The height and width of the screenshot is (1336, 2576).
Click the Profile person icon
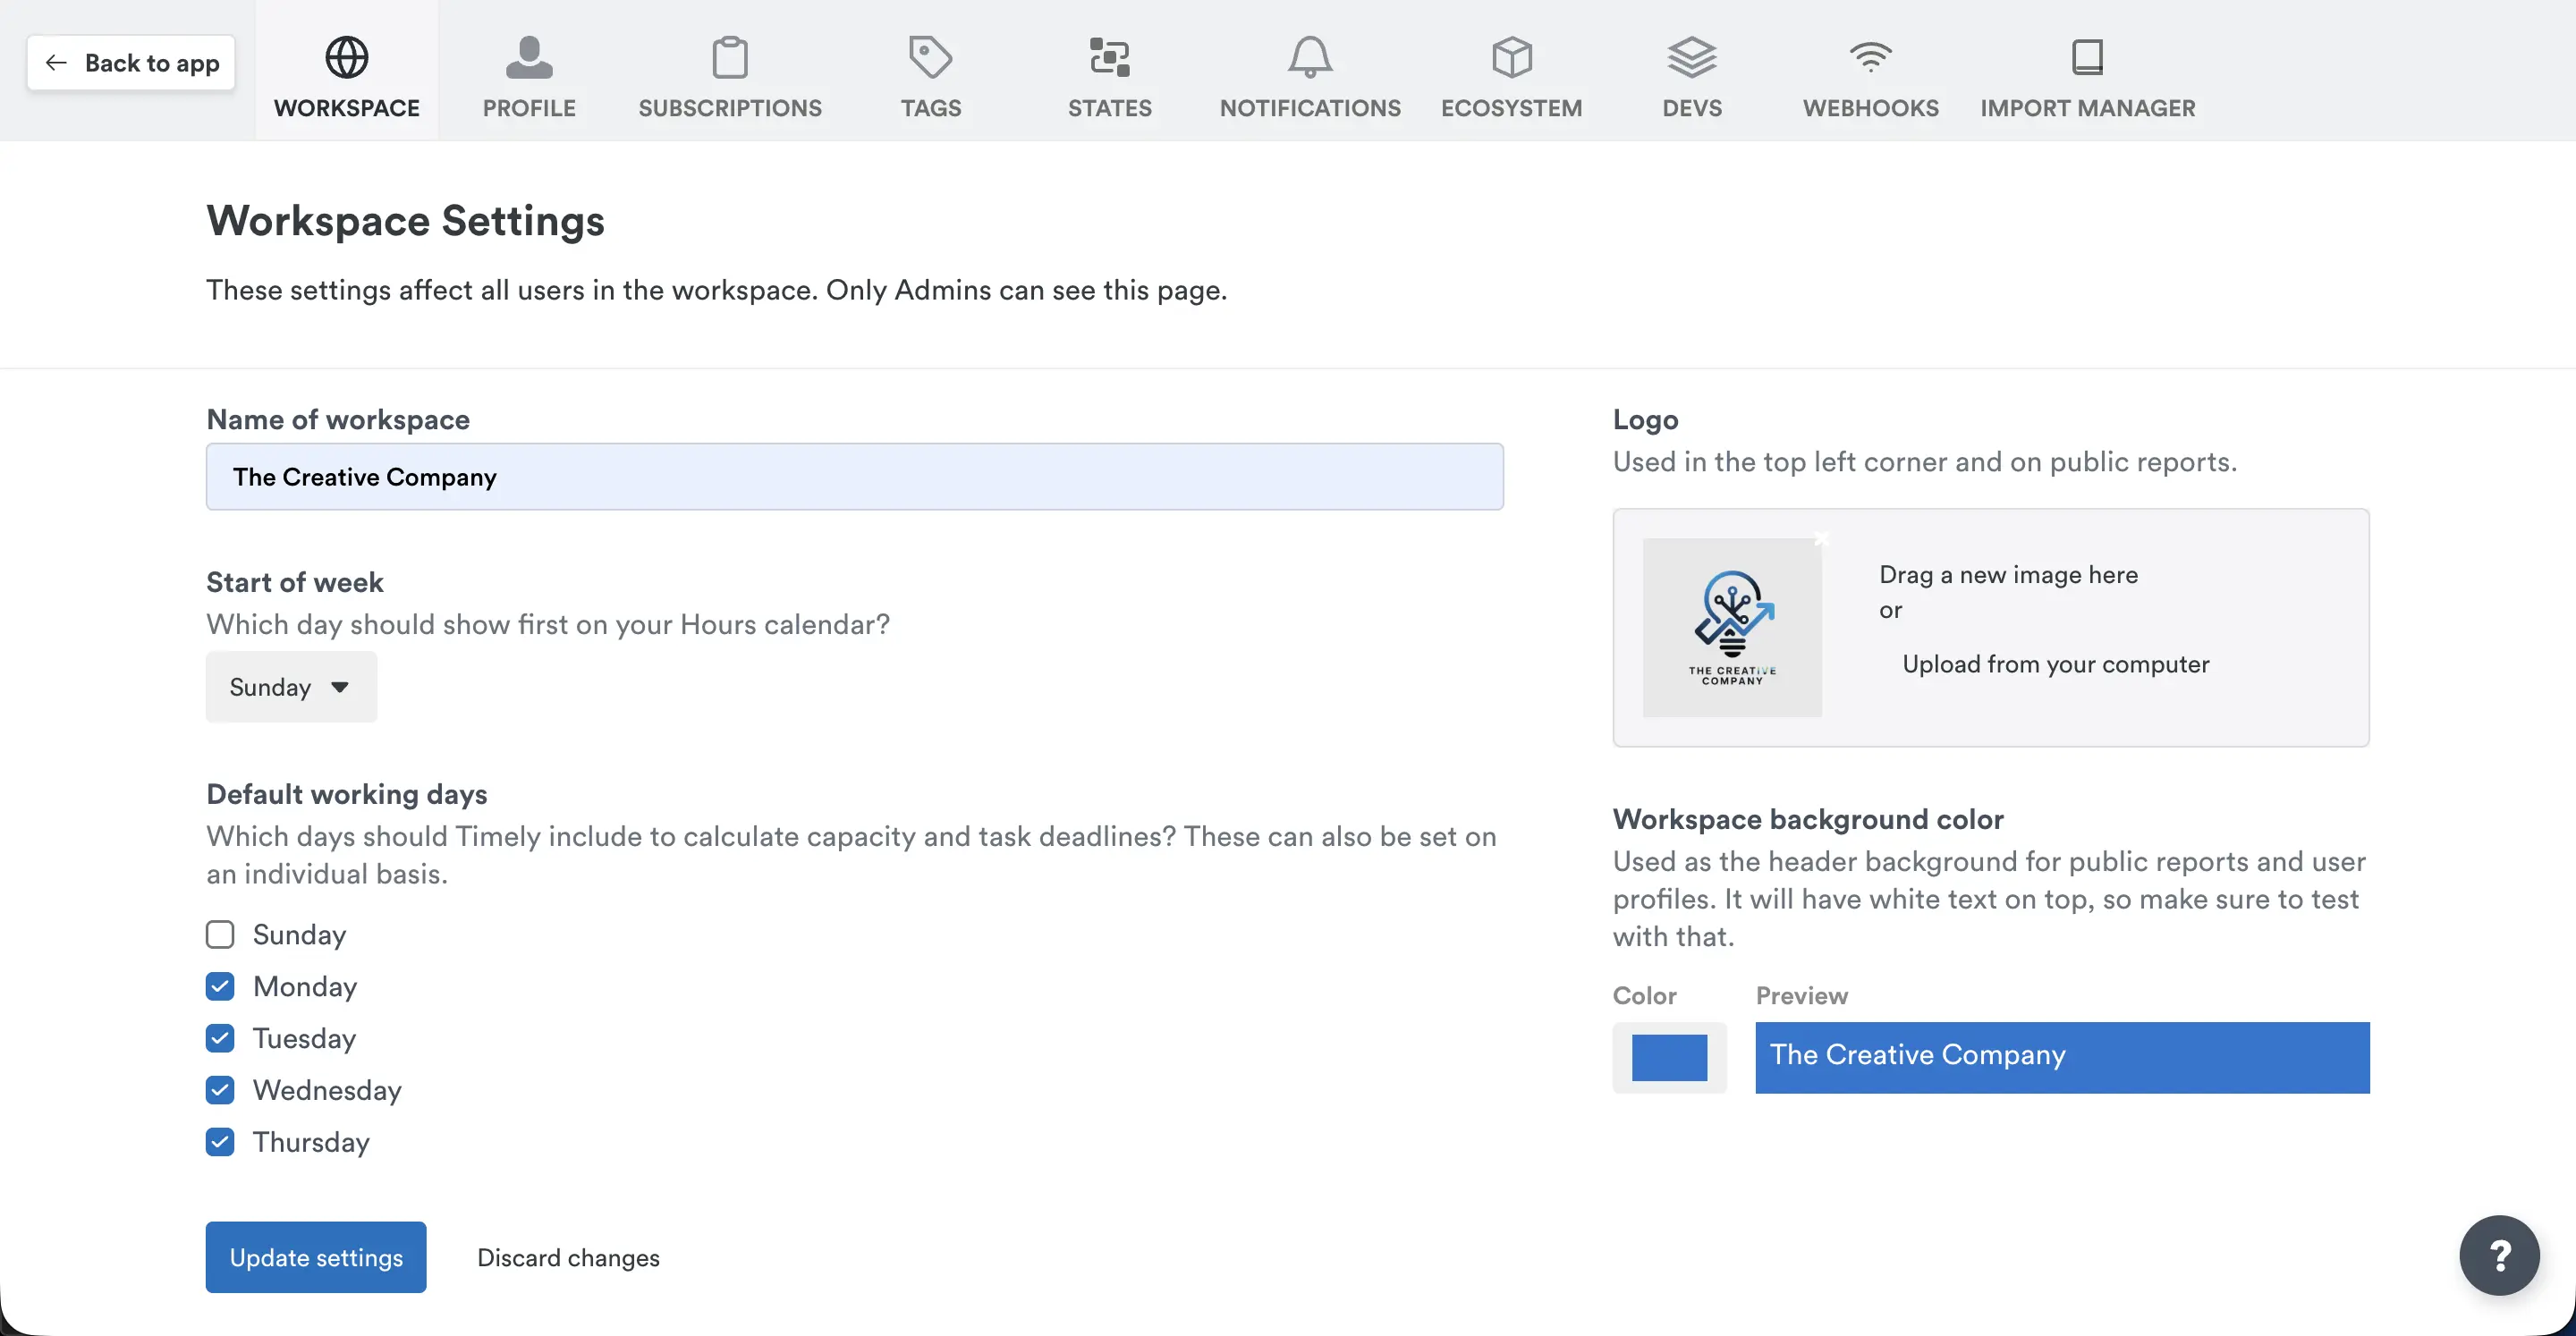tap(529, 58)
